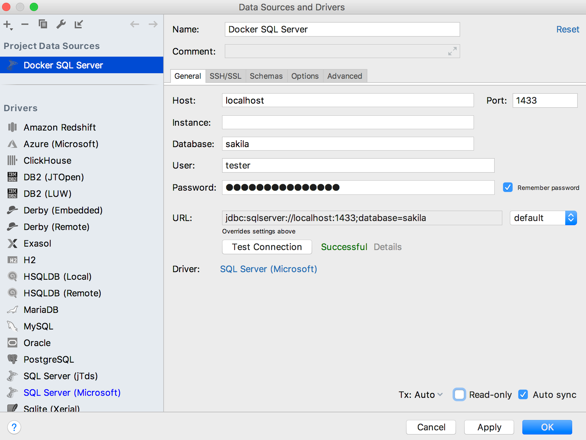Viewport: 586px width, 440px height.
Task: Select the Amazon Redshift driver icon
Action: 12,127
